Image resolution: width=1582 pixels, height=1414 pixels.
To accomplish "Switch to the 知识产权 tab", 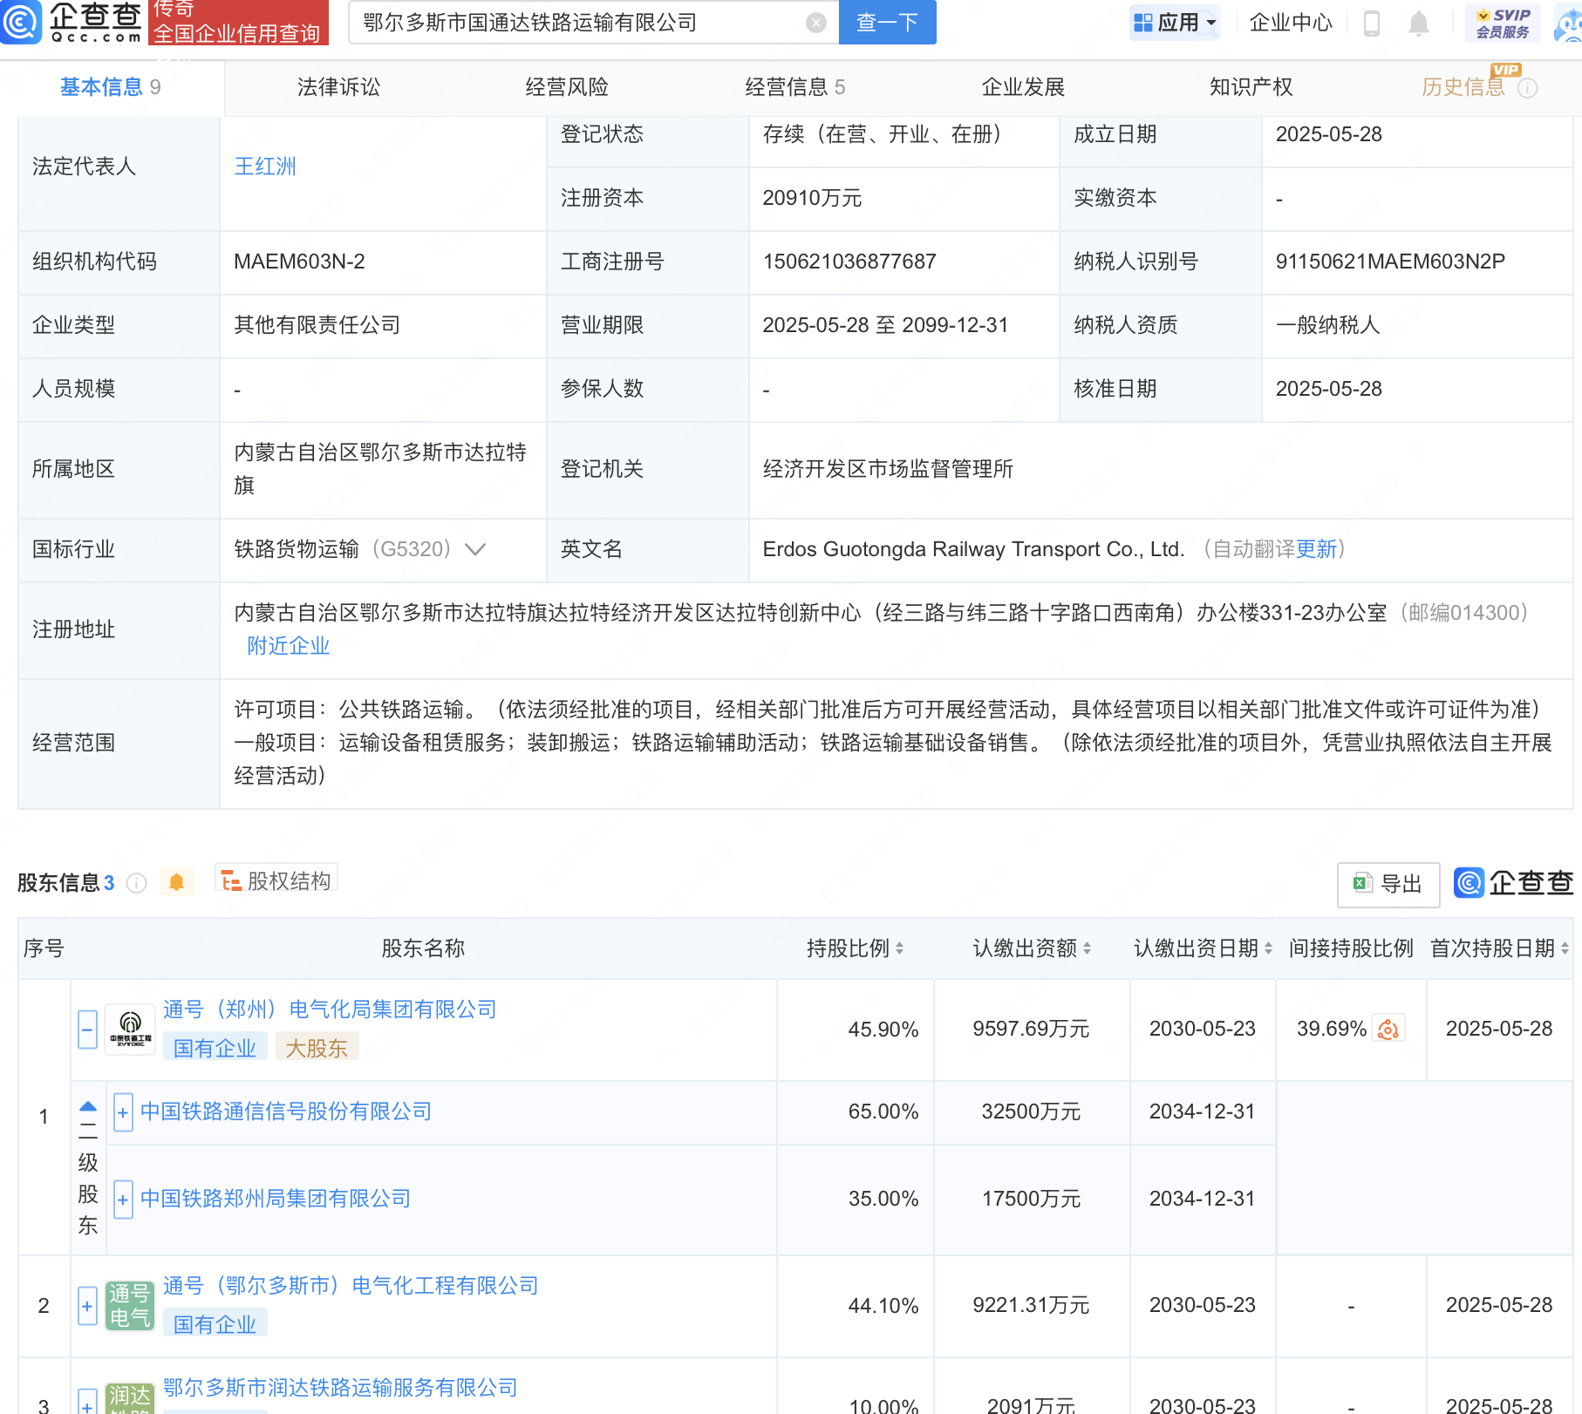I will [x=1251, y=87].
